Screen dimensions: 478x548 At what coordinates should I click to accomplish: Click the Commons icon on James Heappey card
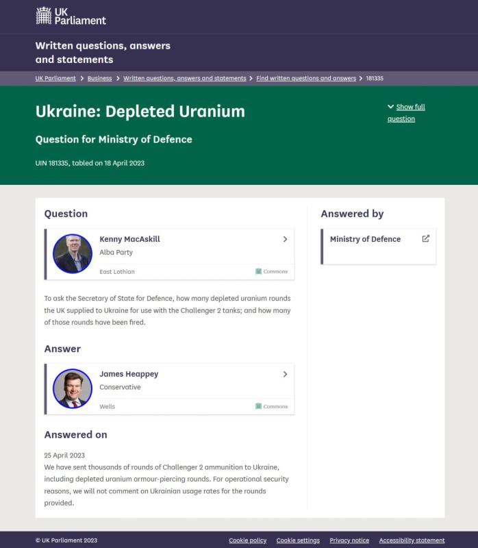tap(259, 406)
